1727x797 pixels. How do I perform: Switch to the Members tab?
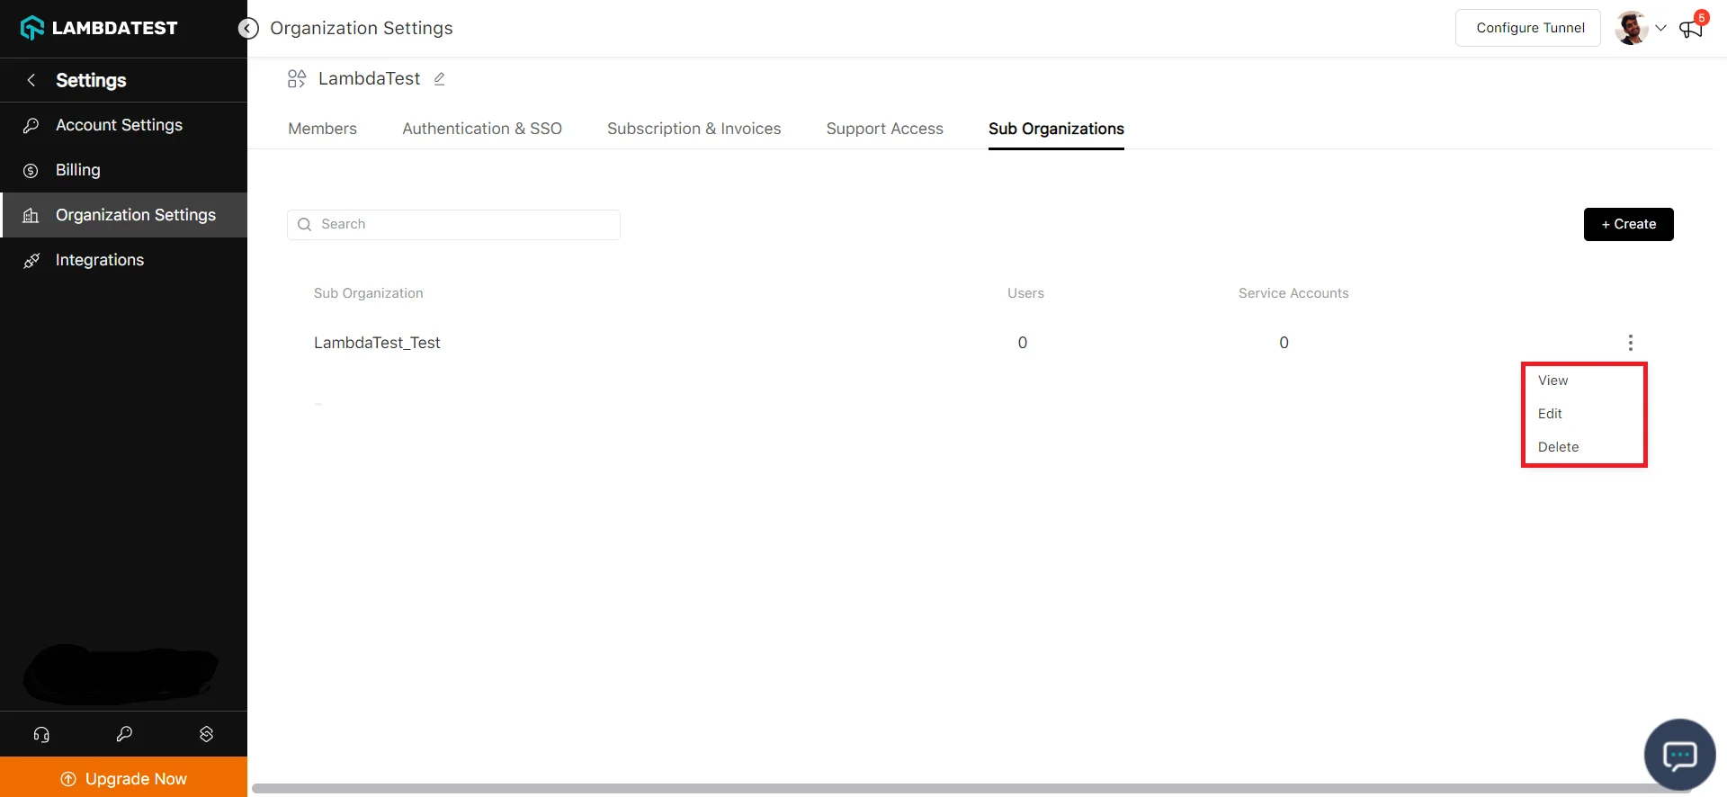[x=322, y=129]
